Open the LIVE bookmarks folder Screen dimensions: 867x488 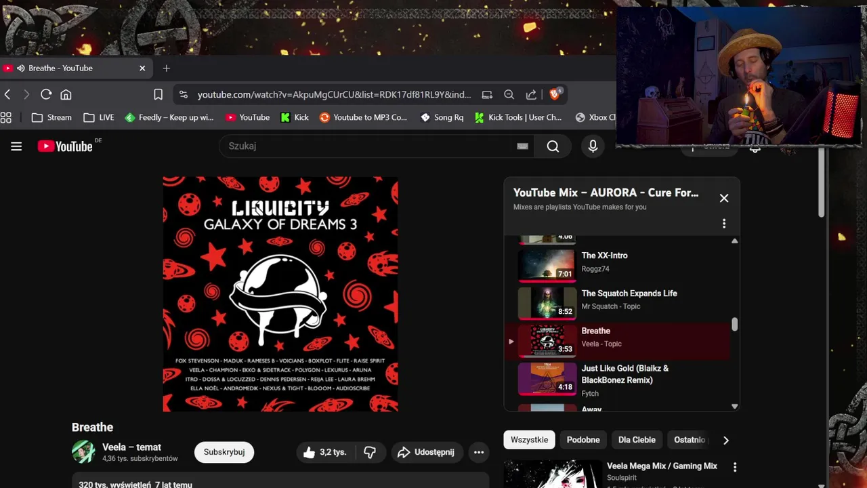99,117
